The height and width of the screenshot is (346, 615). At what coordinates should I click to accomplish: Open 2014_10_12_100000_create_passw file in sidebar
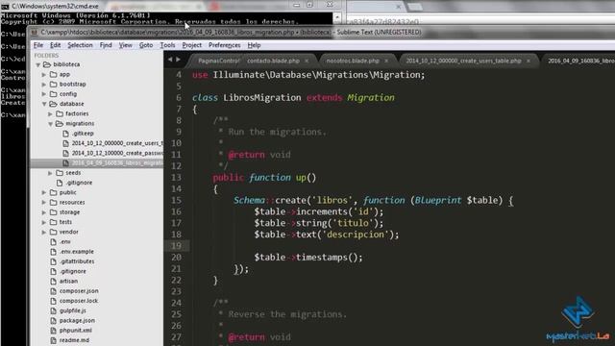click(x=117, y=153)
